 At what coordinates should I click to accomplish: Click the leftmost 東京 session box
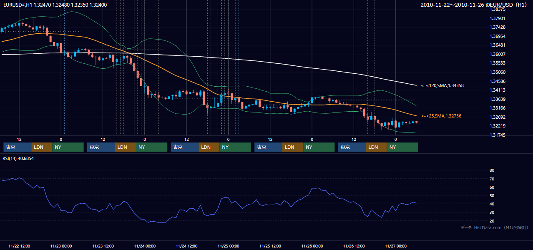(x=17, y=147)
